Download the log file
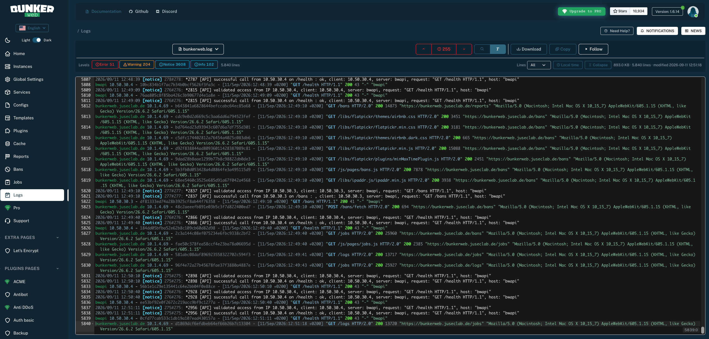 529,49
